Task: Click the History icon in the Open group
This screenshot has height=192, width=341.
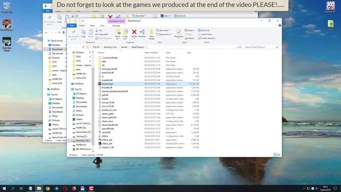Action: [x=190, y=38]
